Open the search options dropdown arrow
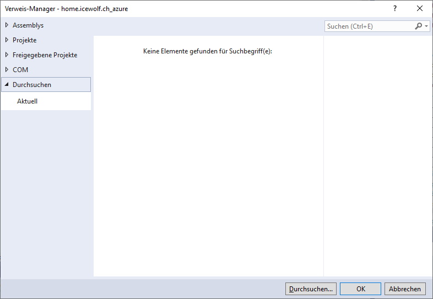The width and height of the screenshot is (433, 299). 426,26
